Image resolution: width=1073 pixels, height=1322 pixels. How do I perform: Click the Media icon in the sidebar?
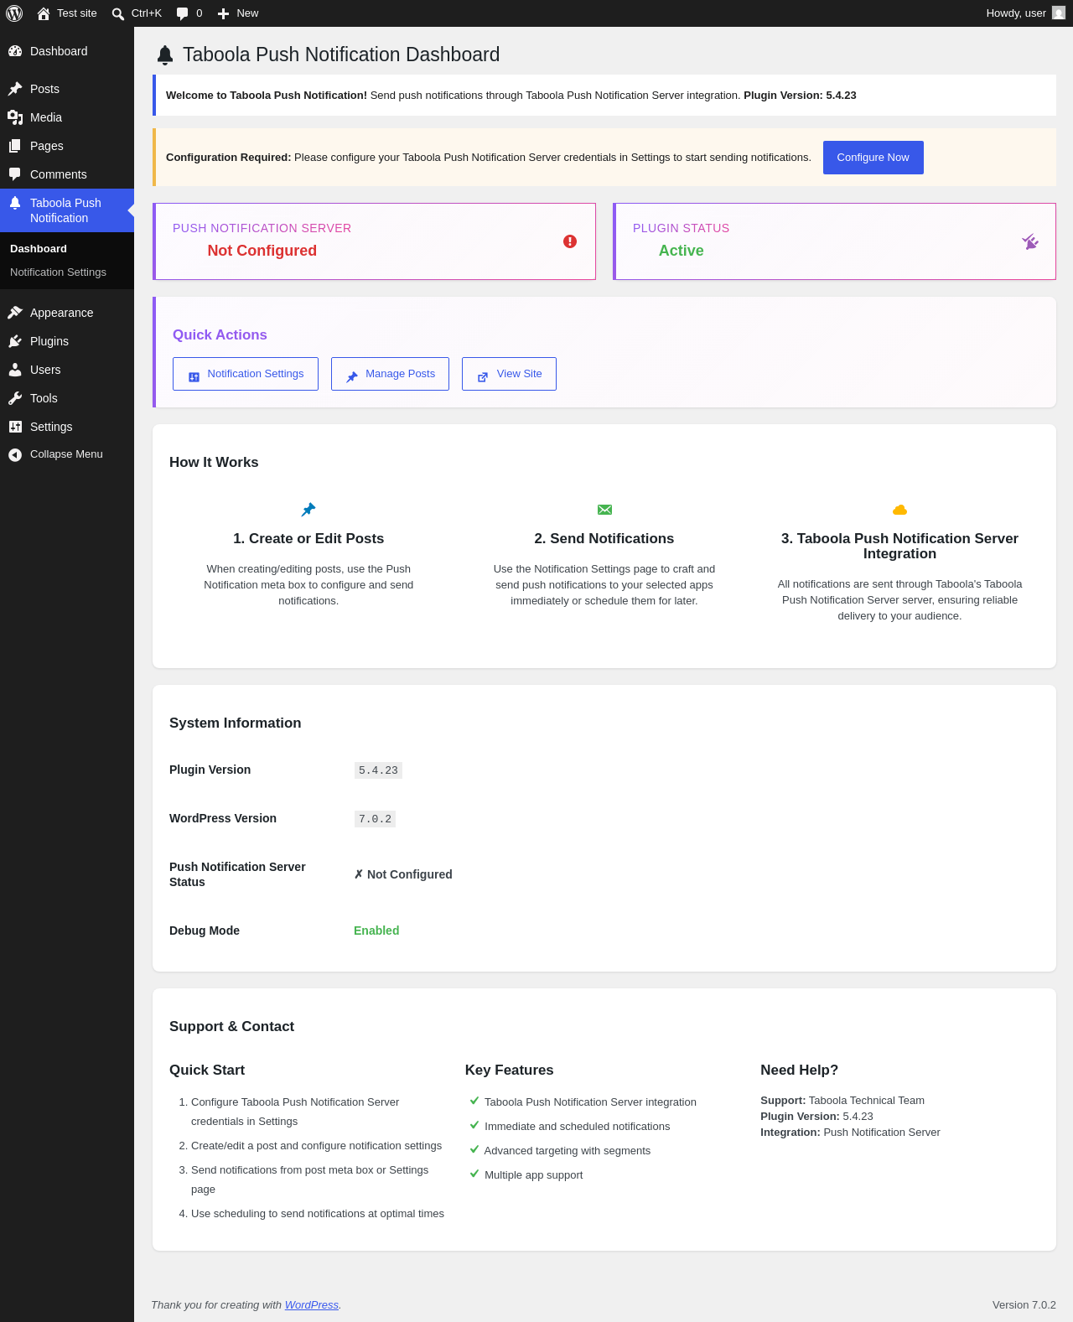(x=15, y=117)
